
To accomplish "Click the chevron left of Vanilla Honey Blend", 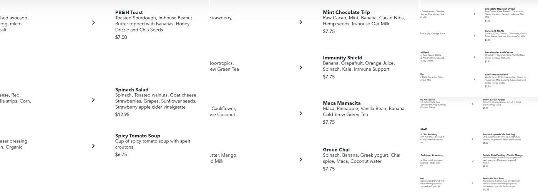I will (x=474, y=79).
